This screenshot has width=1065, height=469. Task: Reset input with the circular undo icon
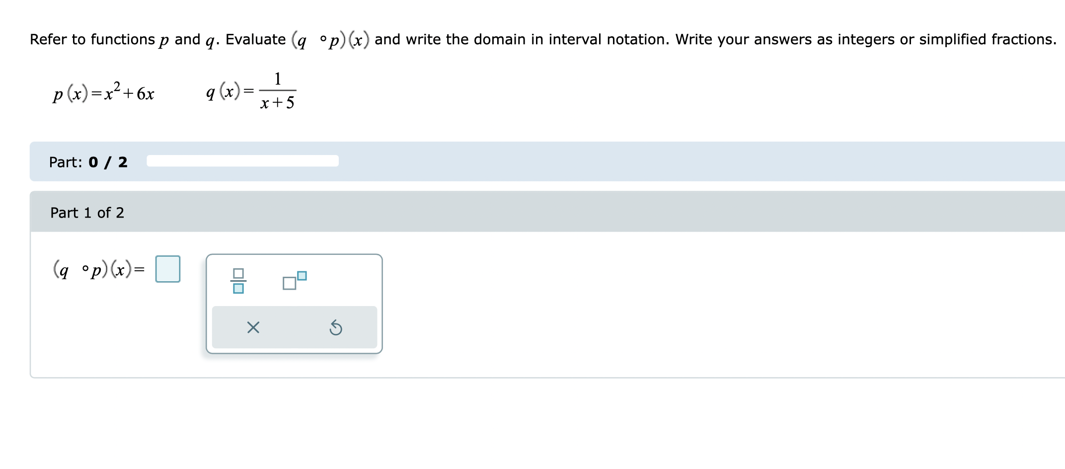[x=336, y=326]
